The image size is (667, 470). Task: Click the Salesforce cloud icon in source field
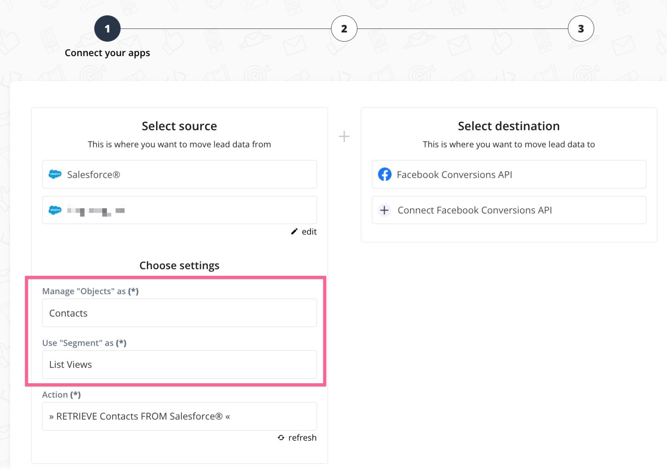55,174
